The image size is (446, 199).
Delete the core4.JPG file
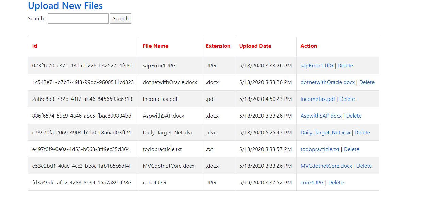pos(336,182)
